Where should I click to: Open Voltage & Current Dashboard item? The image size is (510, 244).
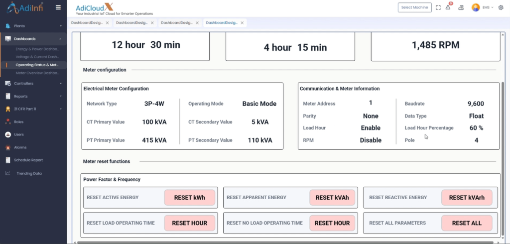37,57
